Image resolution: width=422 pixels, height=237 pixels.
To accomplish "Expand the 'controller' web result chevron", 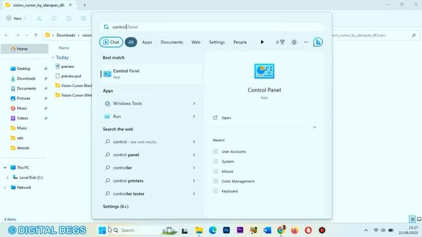I will 194,168.
